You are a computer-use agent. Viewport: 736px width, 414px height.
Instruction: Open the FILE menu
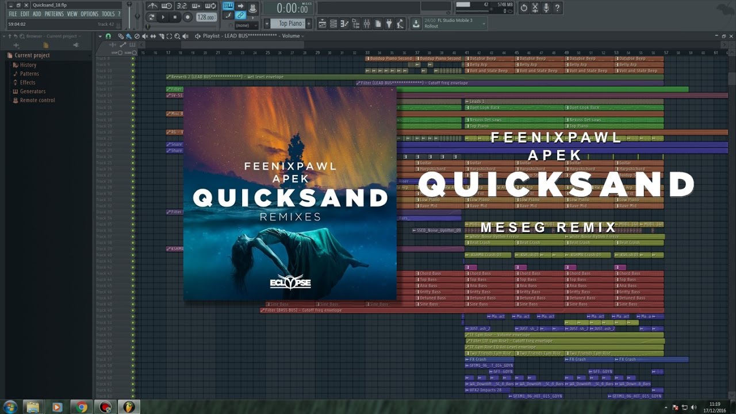pyautogui.click(x=13, y=14)
